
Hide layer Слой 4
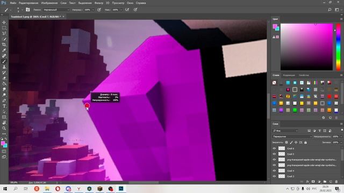click(274, 170)
